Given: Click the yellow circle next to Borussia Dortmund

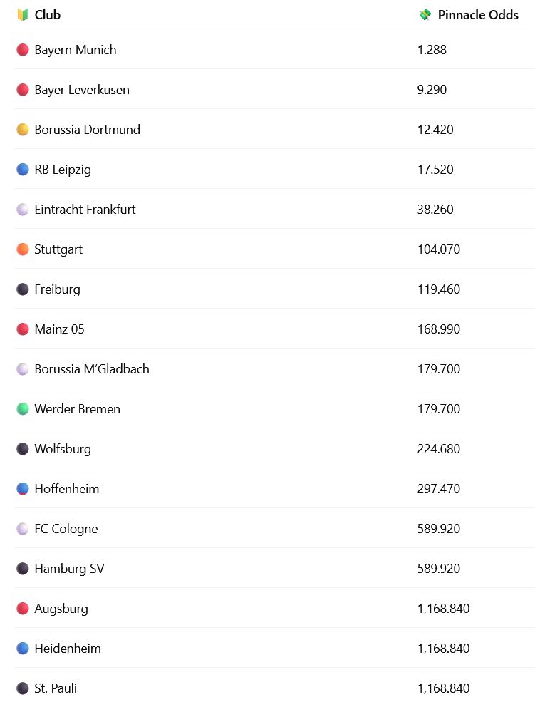Looking at the screenshot, I should [22, 130].
